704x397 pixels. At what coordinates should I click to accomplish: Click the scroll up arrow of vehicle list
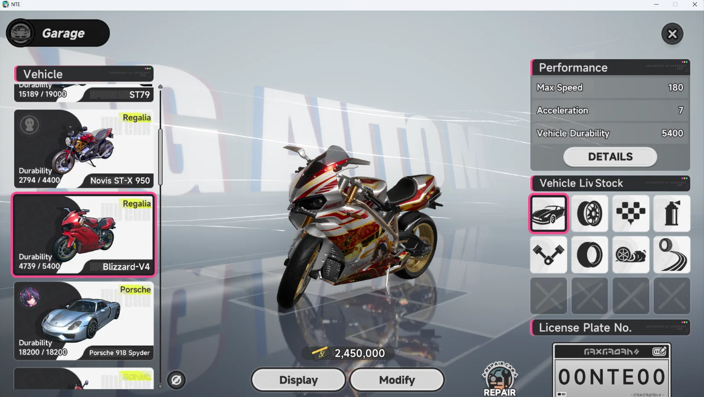pos(160,86)
